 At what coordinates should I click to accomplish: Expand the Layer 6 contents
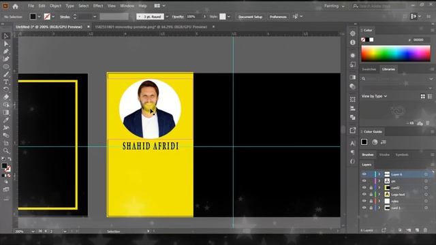point(379,174)
